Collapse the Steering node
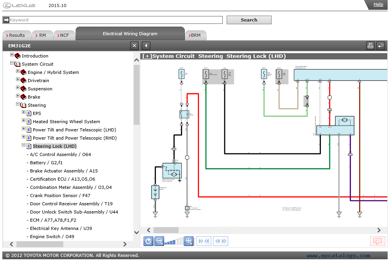This screenshot has height=262, width=390. coord(18,104)
